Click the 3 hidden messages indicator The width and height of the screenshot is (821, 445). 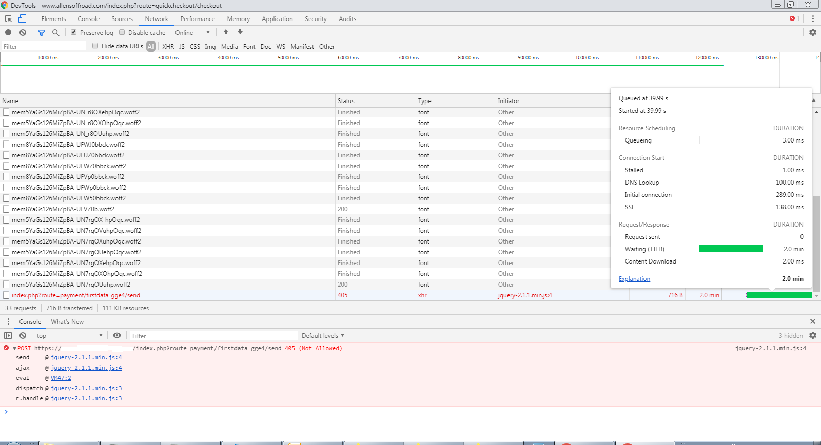point(791,336)
